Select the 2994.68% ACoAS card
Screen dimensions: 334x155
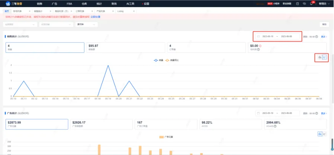[295, 125]
